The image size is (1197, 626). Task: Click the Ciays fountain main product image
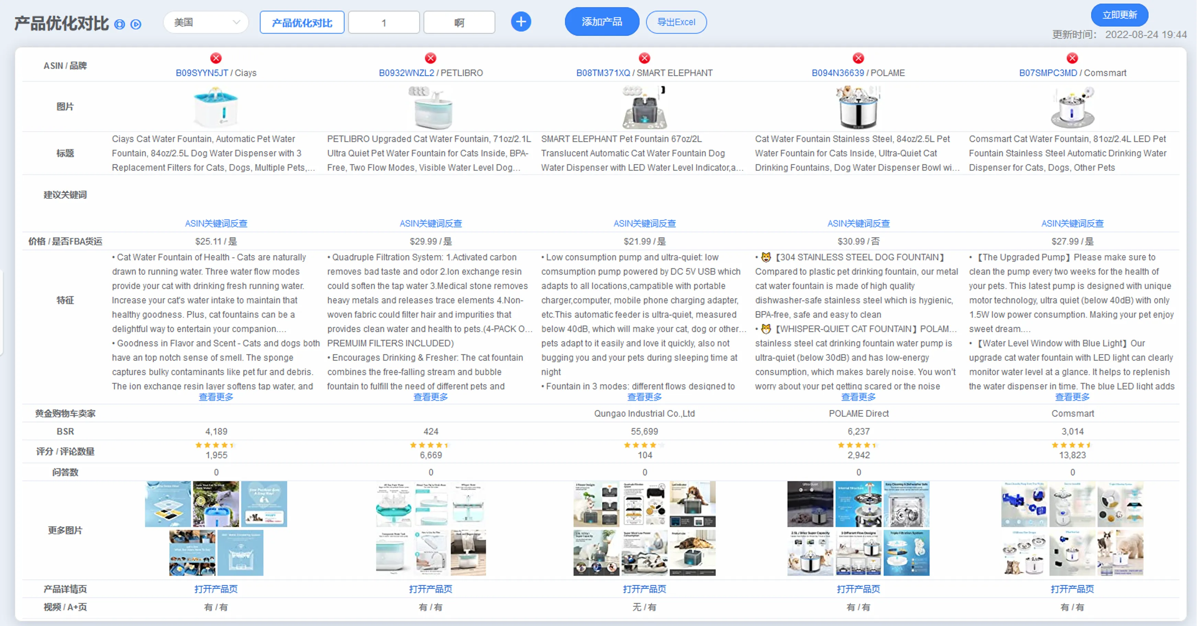click(x=216, y=108)
